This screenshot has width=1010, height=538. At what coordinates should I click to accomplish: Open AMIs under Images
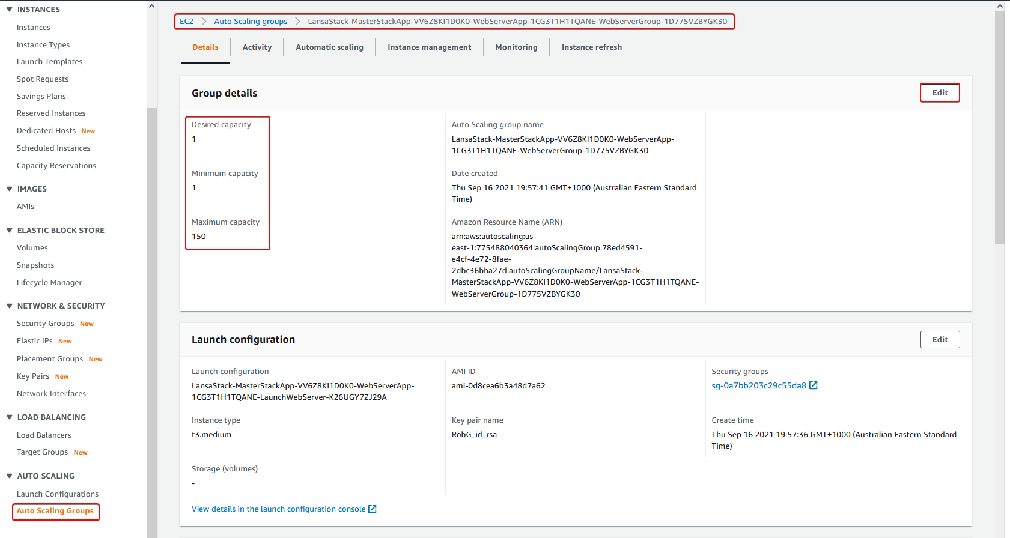tap(26, 207)
